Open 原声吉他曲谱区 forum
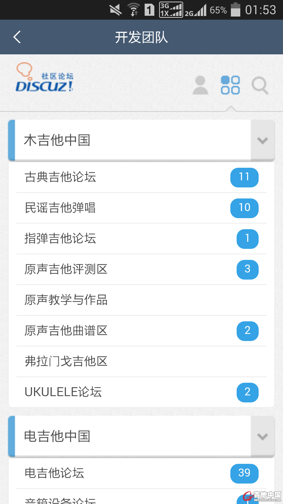 [66, 331]
